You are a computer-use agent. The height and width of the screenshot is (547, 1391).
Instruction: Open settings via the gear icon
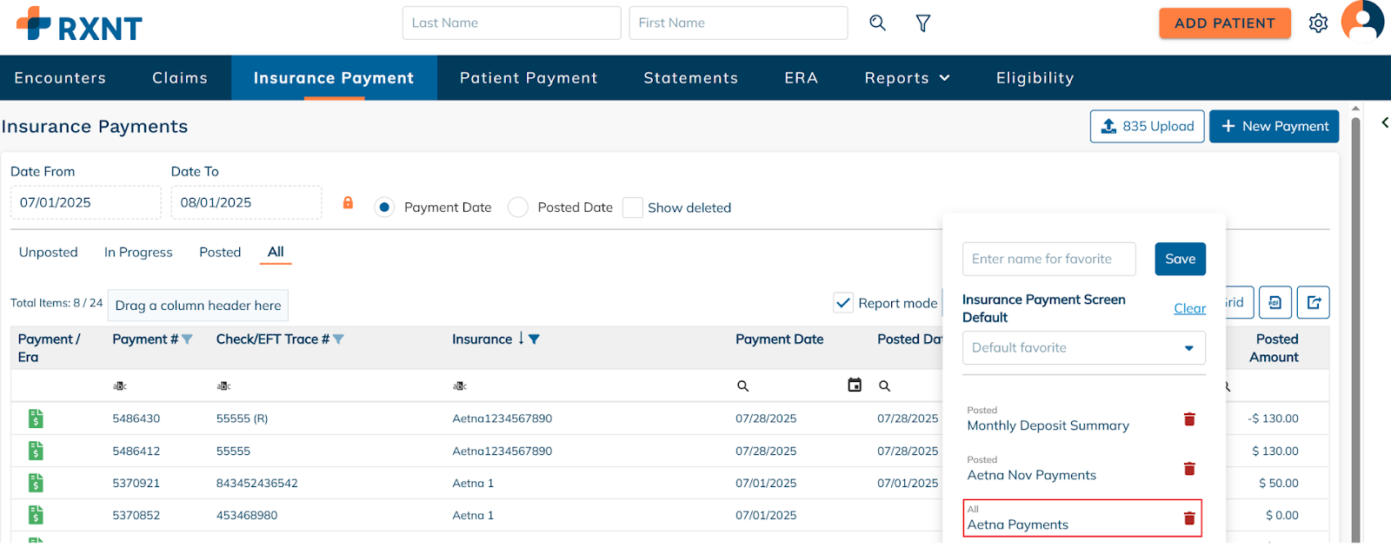pyautogui.click(x=1318, y=23)
